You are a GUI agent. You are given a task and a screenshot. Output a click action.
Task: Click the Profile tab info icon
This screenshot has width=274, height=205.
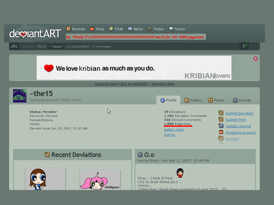163,100
